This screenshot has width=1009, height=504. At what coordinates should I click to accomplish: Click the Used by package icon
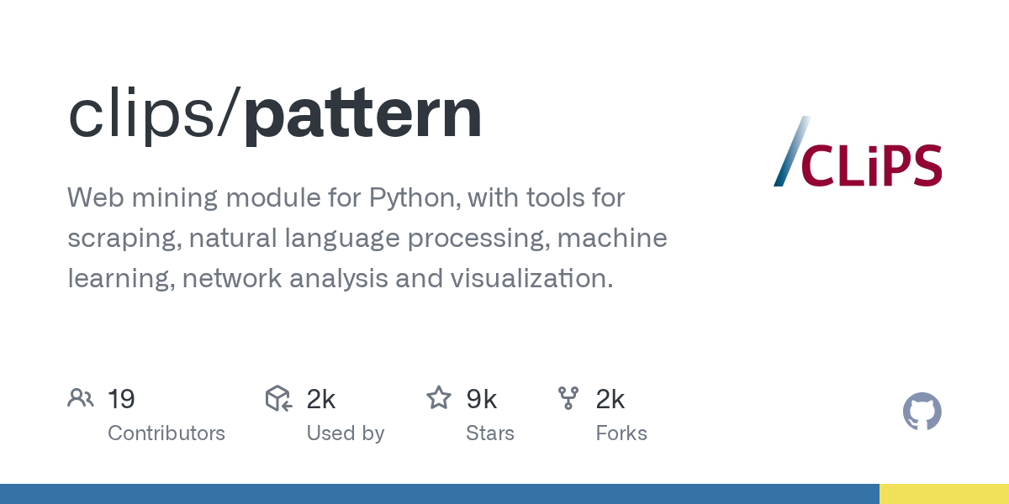pyautogui.click(x=278, y=398)
